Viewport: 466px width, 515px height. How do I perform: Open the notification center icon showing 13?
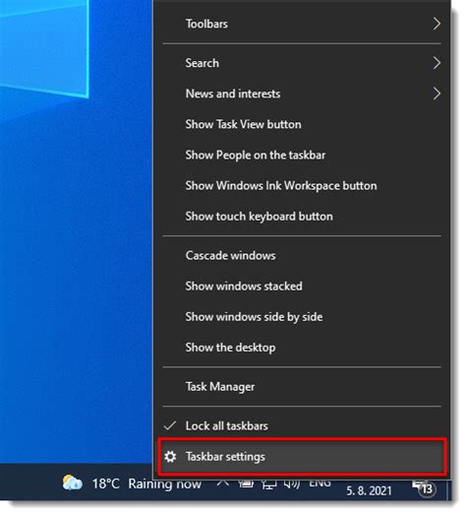424,488
